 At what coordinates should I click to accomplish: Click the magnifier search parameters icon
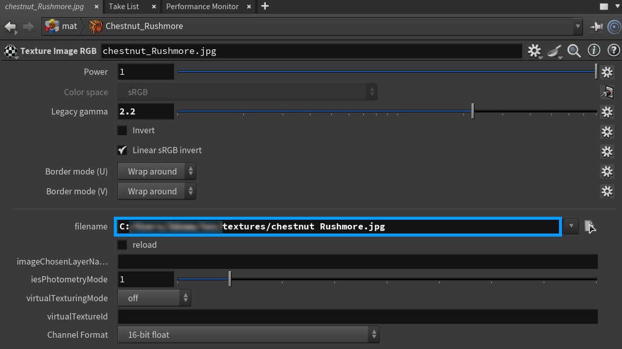point(574,51)
